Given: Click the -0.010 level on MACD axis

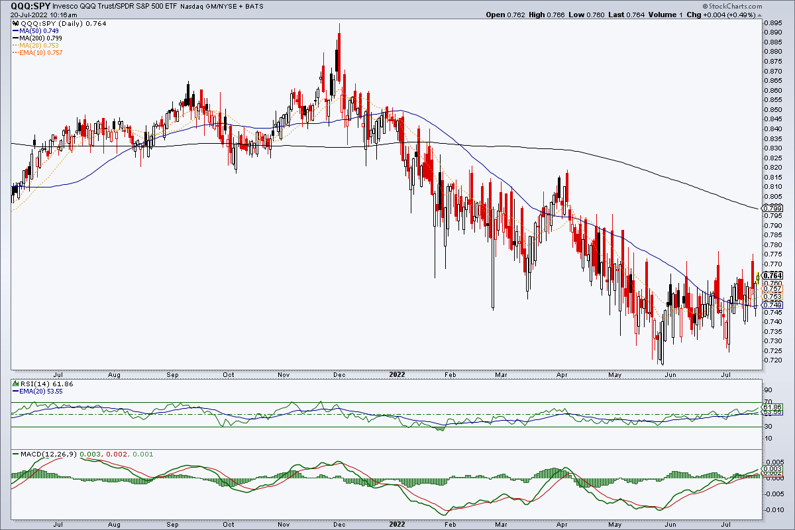Looking at the screenshot, I should (774, 509).
